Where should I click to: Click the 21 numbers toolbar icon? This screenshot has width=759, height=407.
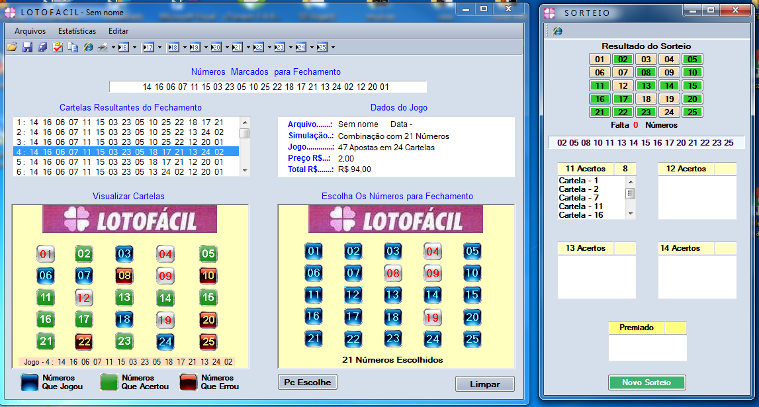point(237,47)
